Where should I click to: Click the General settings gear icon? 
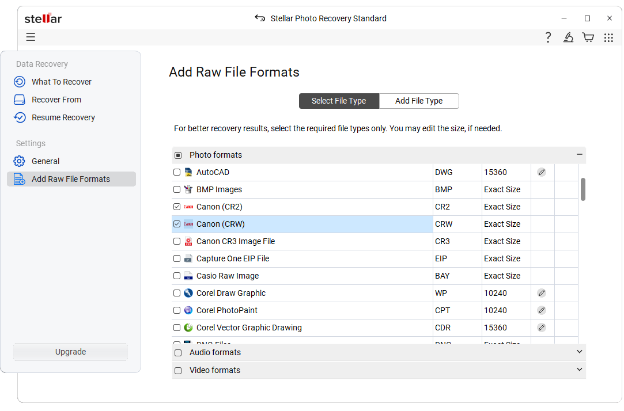19,161
